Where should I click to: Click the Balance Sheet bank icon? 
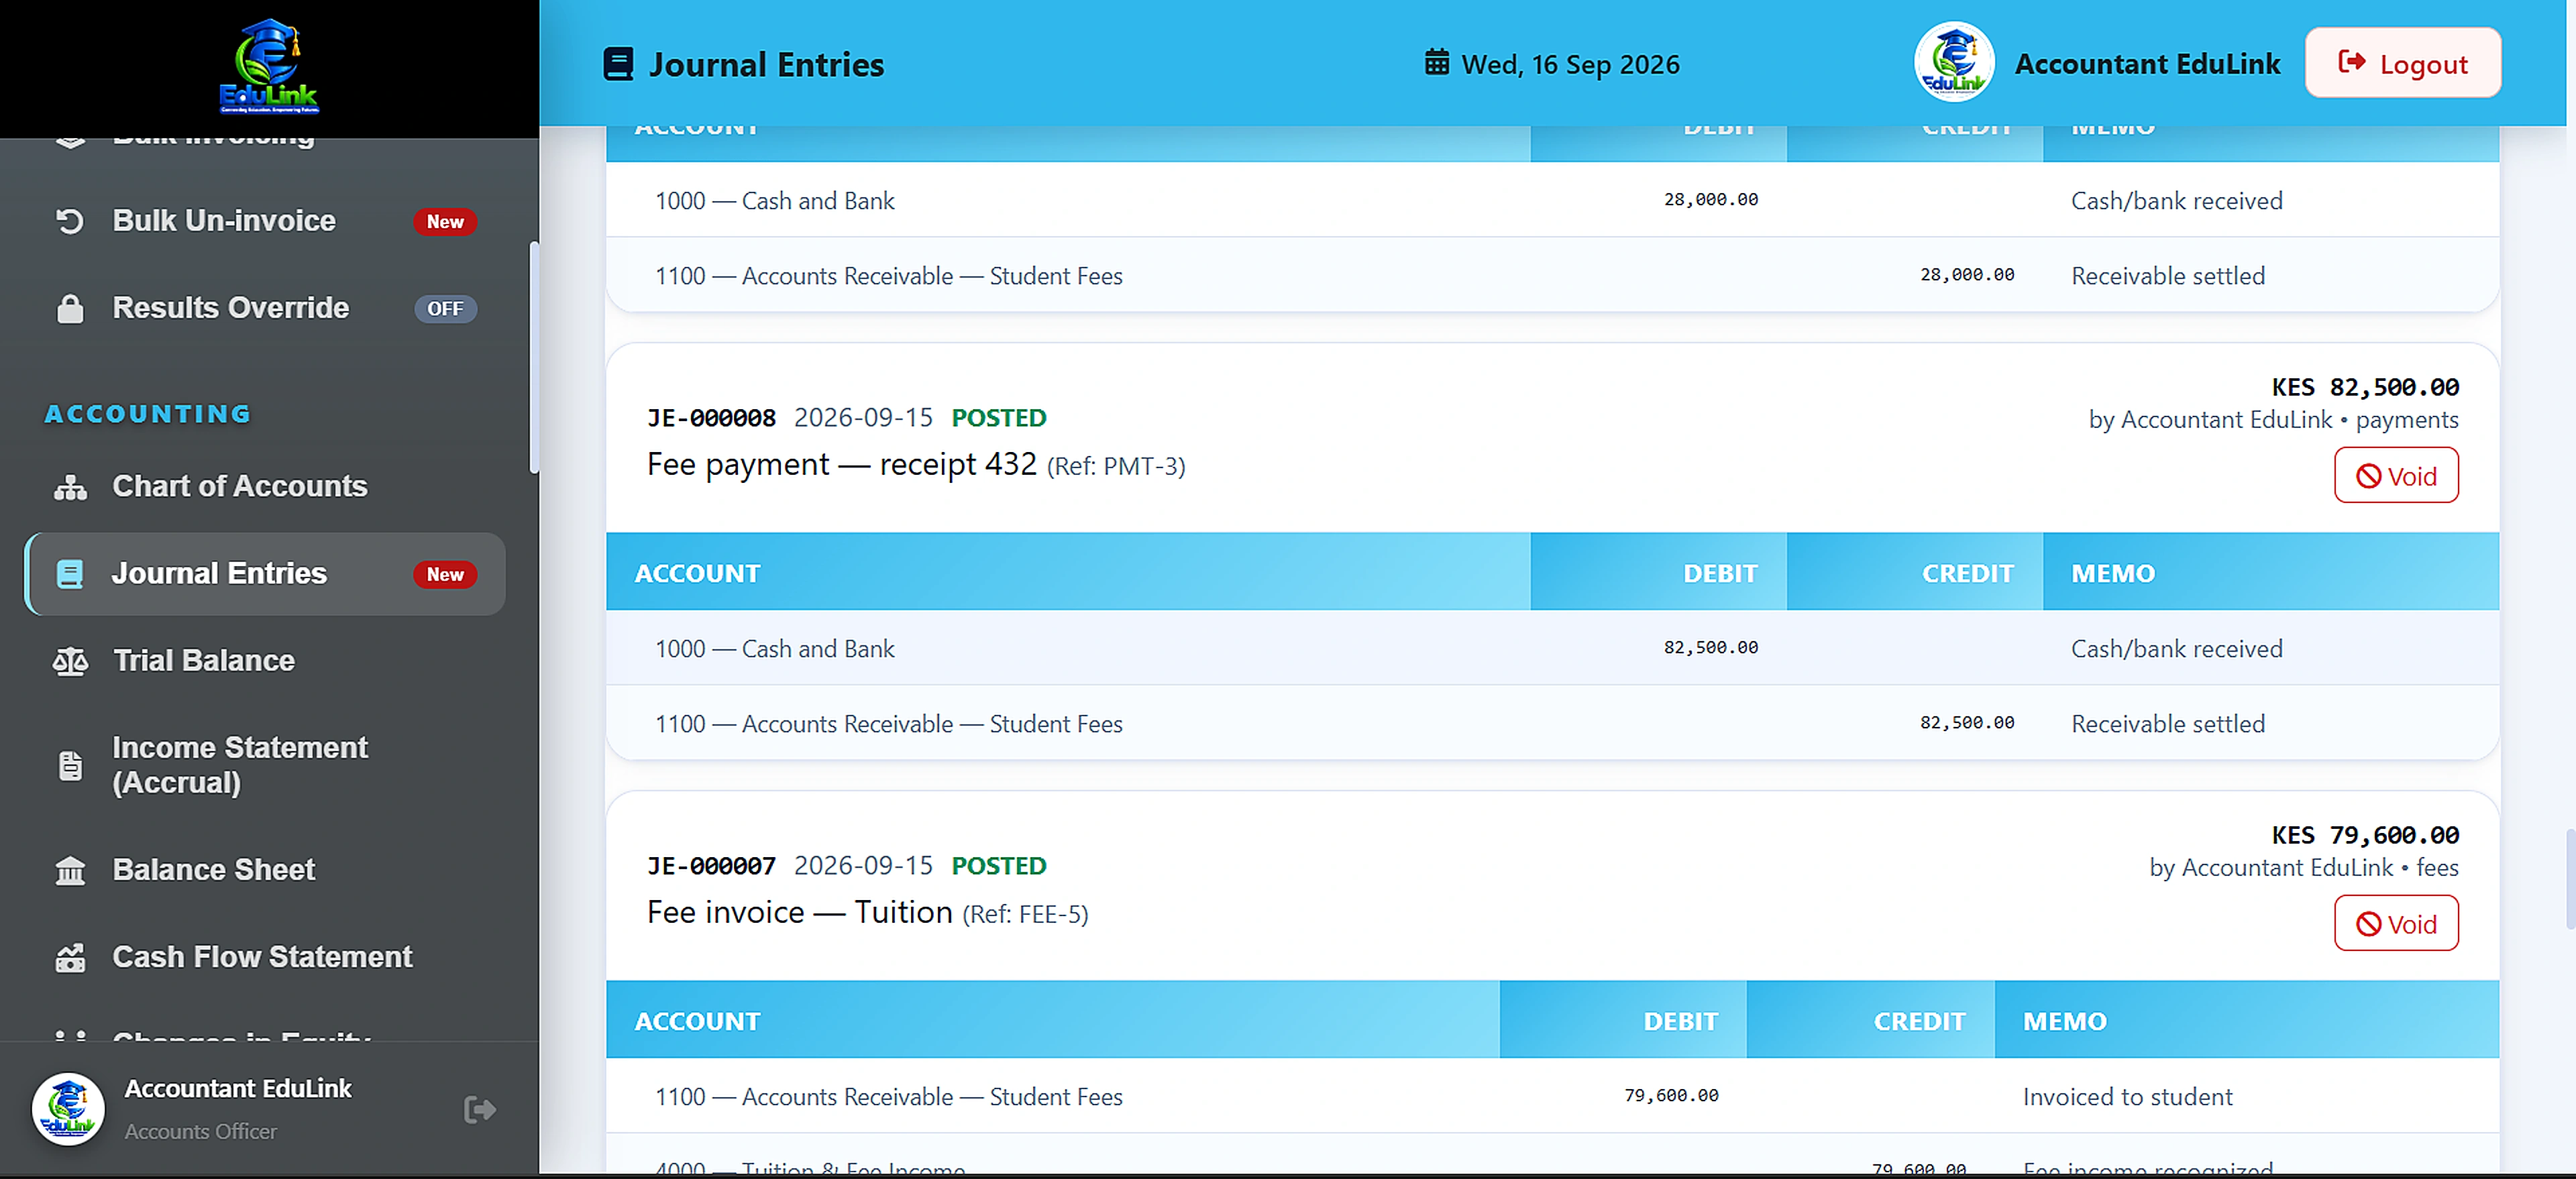pos(70,870)
